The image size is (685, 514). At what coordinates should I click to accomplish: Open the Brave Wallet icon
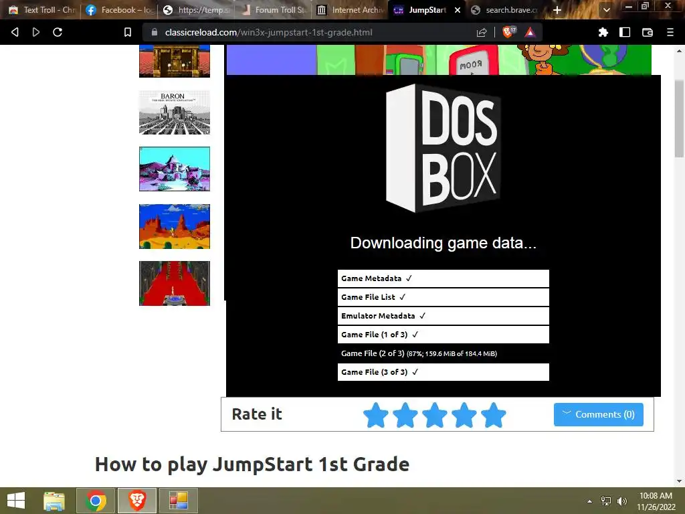pos(648,32)
